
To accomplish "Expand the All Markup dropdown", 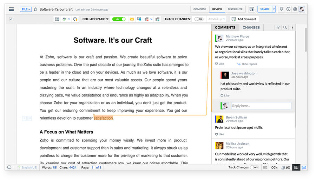I will (216, 19).
